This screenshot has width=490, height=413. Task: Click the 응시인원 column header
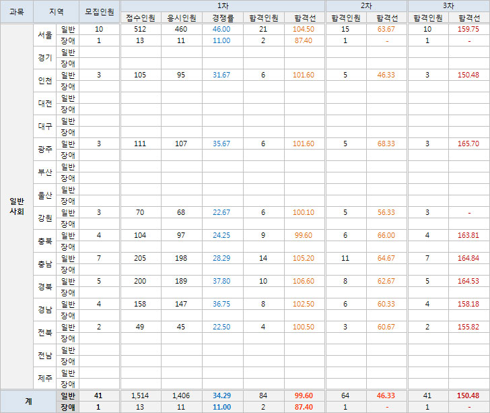[182, 18]
